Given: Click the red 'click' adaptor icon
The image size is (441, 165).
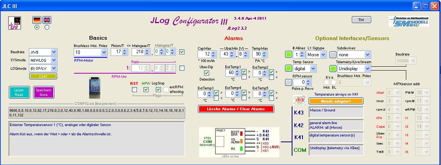Looking at the screenshot, I should [x=299, y=100].
